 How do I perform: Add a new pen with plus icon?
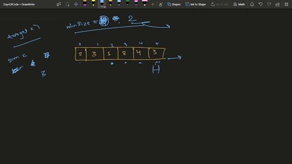[152, 4]
